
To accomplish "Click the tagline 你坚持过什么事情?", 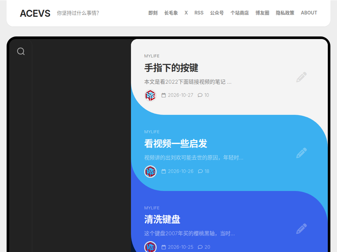I will coord(78,13).
